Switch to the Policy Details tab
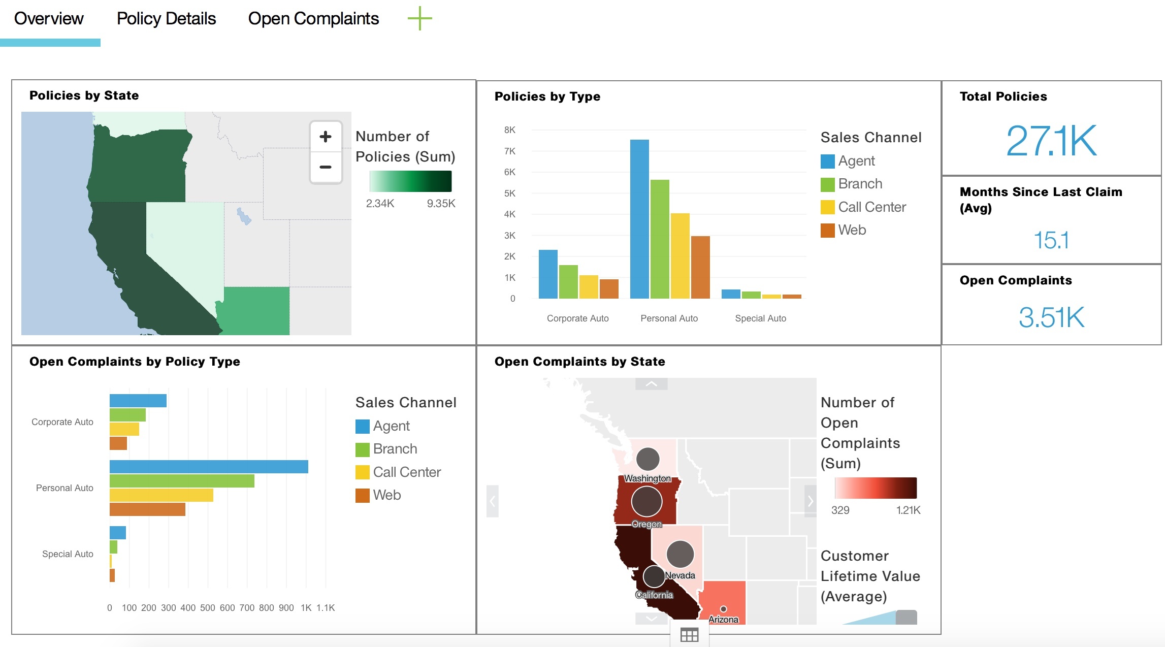1165x647 pixels. pyautogui.click(x=166, y=18)
